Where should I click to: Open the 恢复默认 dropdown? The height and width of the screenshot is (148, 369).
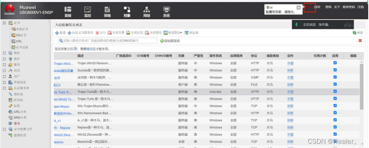tap(173, 33)
